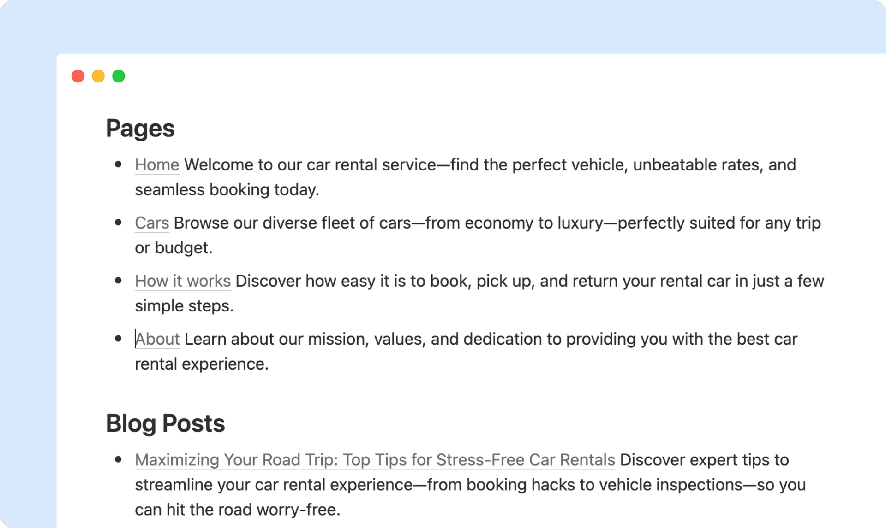Place cursor in 'rental experience.' text
The image size is (886, 528).
click(x=202, y=364)
